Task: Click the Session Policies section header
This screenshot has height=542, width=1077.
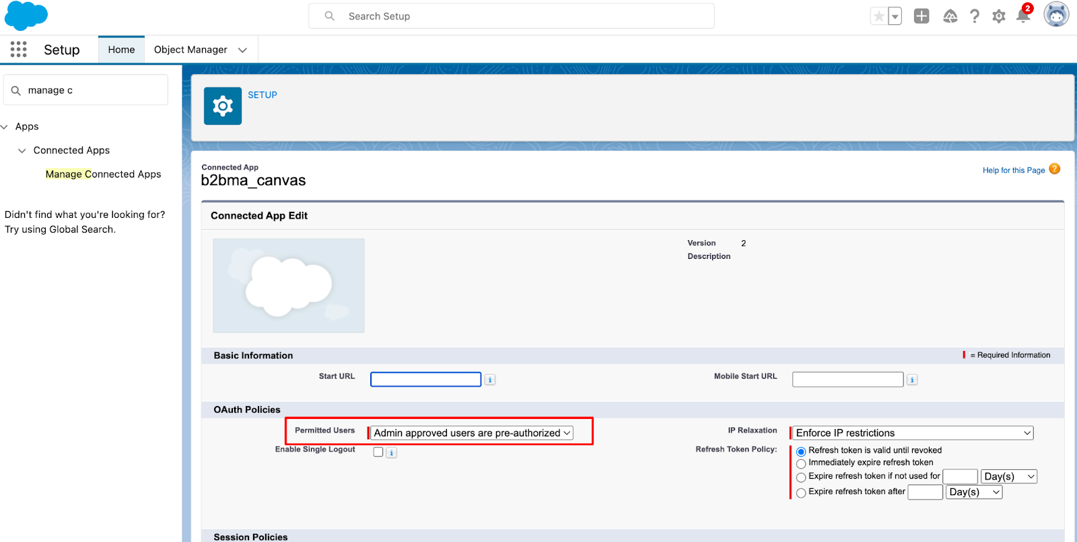Action: click(250, 537)
